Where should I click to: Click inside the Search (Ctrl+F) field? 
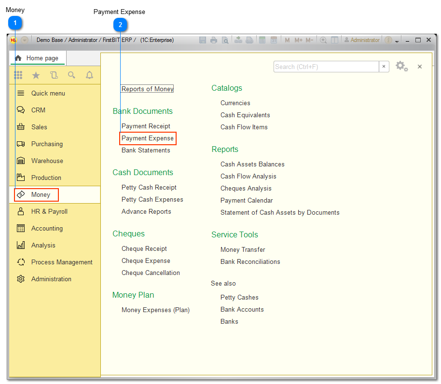click(326, 67)
